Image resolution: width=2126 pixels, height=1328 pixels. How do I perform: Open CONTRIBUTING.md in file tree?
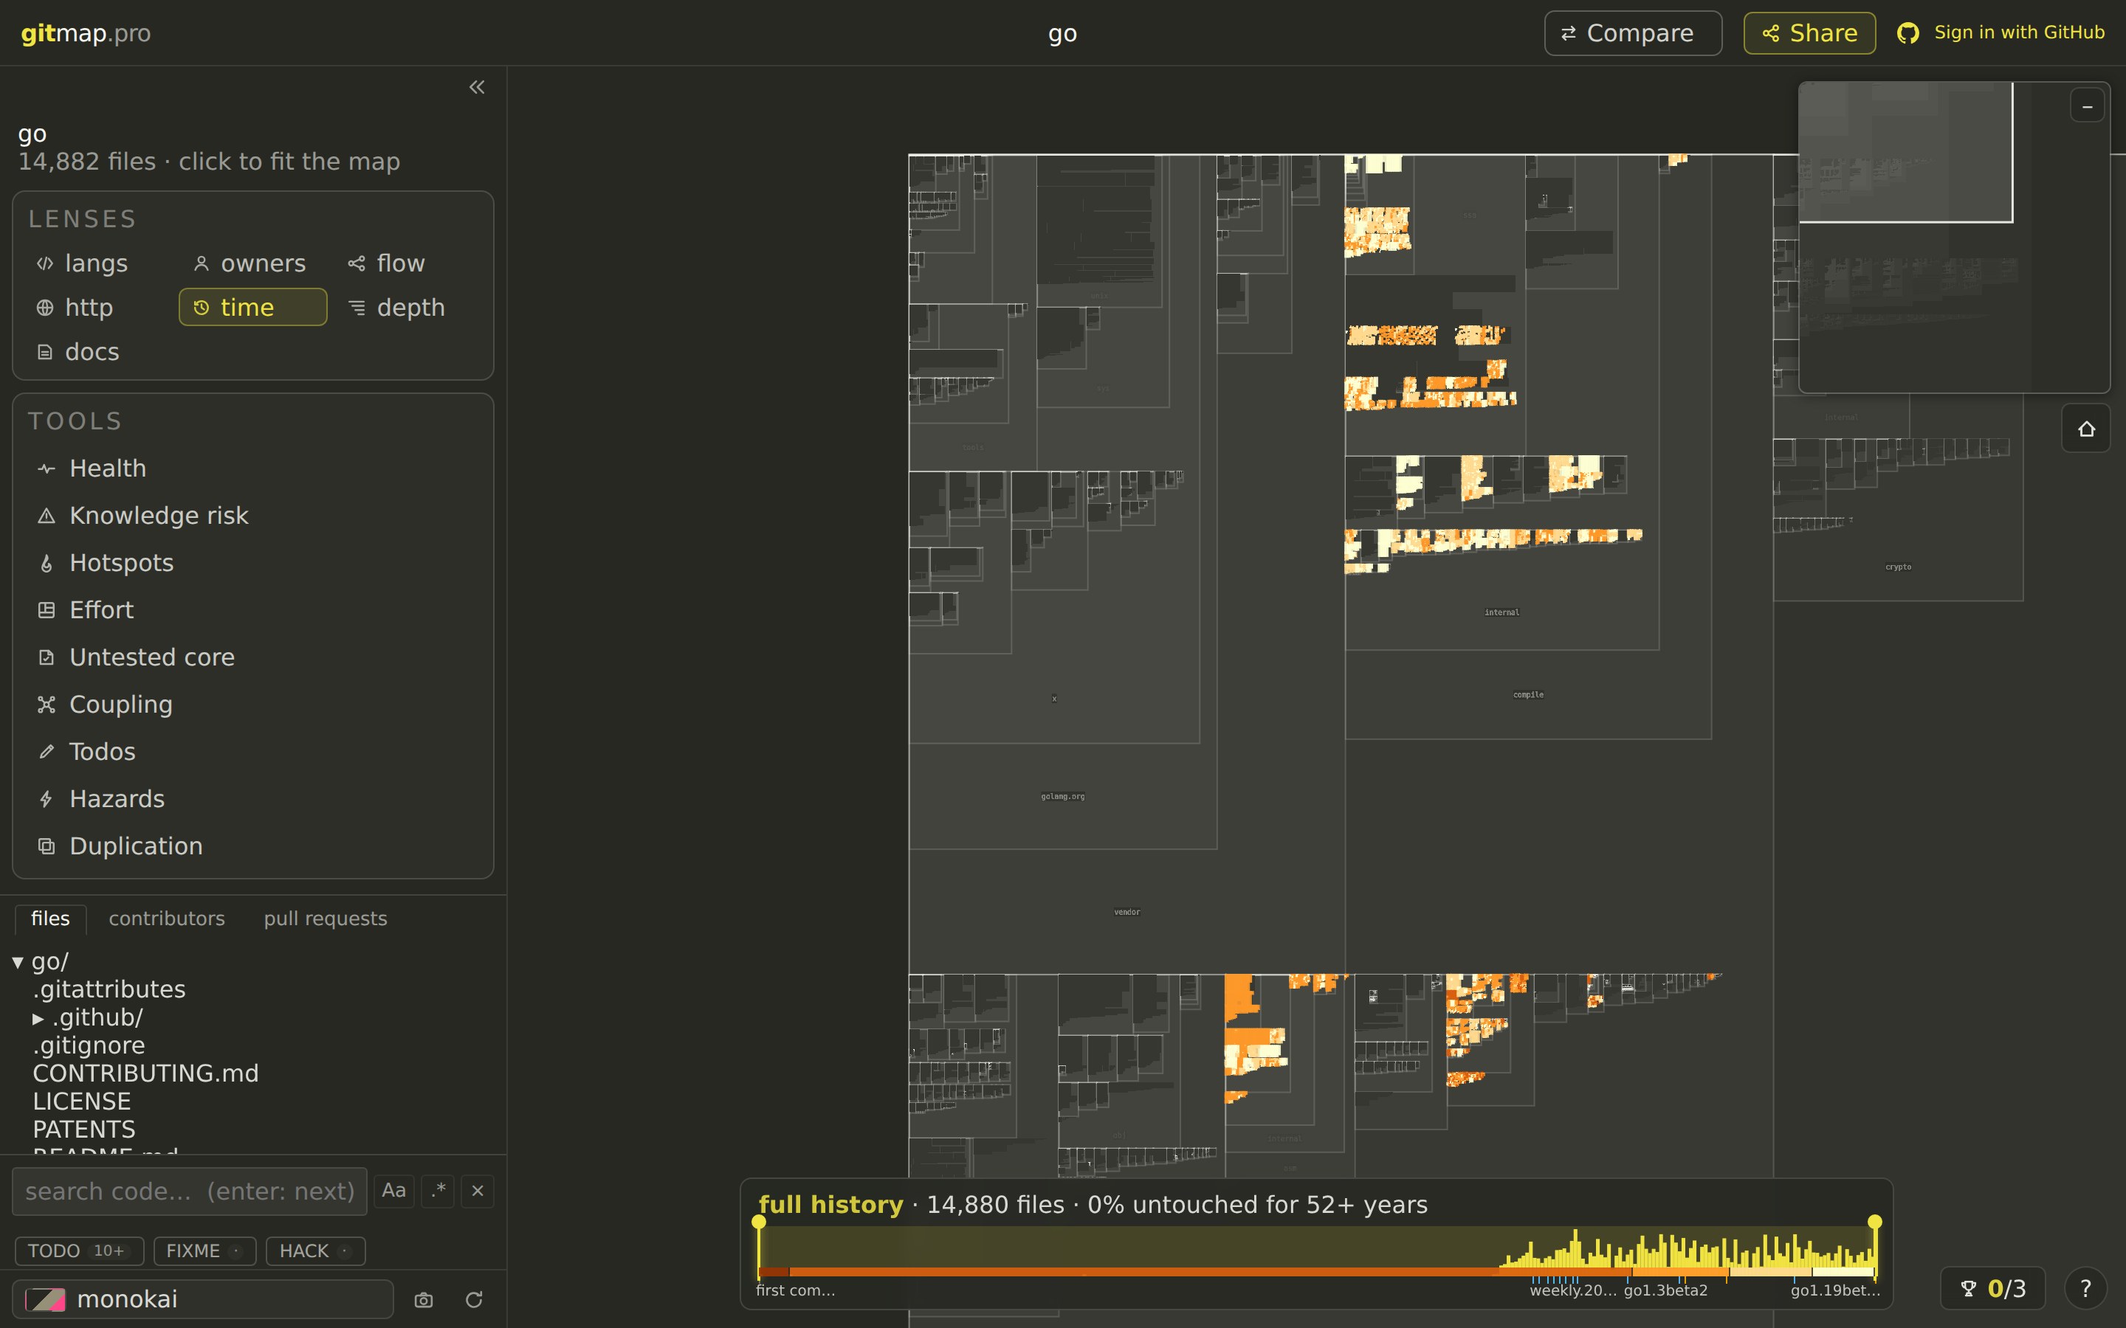click(x=146, y=1074)
